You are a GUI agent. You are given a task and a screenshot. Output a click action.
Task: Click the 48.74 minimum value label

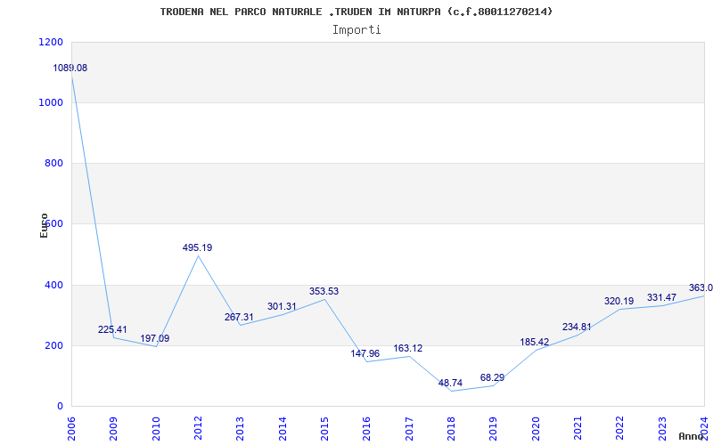pos(450,383)
